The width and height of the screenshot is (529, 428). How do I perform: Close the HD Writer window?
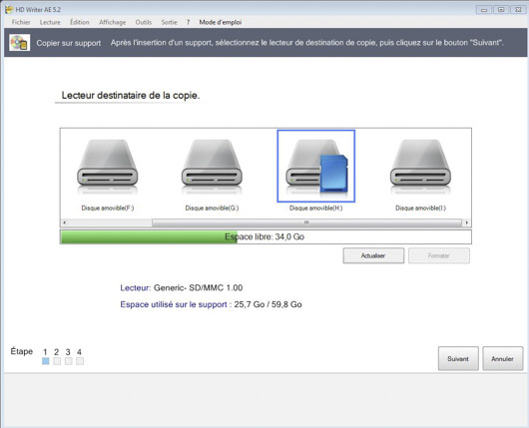tap(518, 9)
